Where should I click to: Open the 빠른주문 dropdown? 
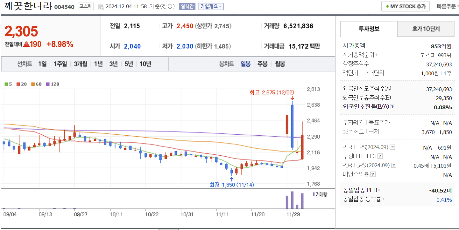[447, 6]
